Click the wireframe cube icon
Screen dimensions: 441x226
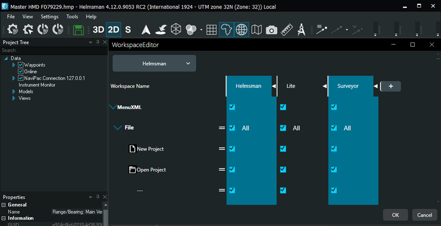[x=176, y=29]
